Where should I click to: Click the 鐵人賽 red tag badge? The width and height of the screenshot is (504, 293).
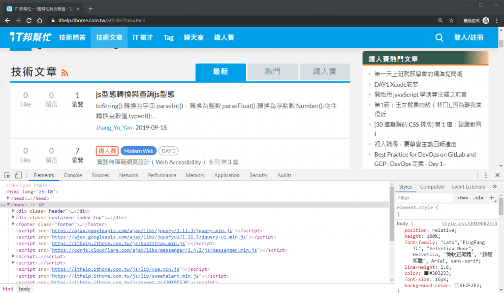[x=107, y=151]
